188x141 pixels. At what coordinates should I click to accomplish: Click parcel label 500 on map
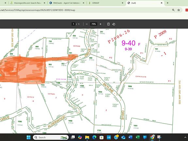coord(74,36)
